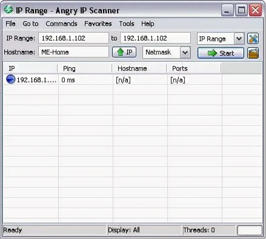The width and height of the screenshot is (266, 239).
Task: Click the Display: All status entry
Action: [x=124, y=230]
